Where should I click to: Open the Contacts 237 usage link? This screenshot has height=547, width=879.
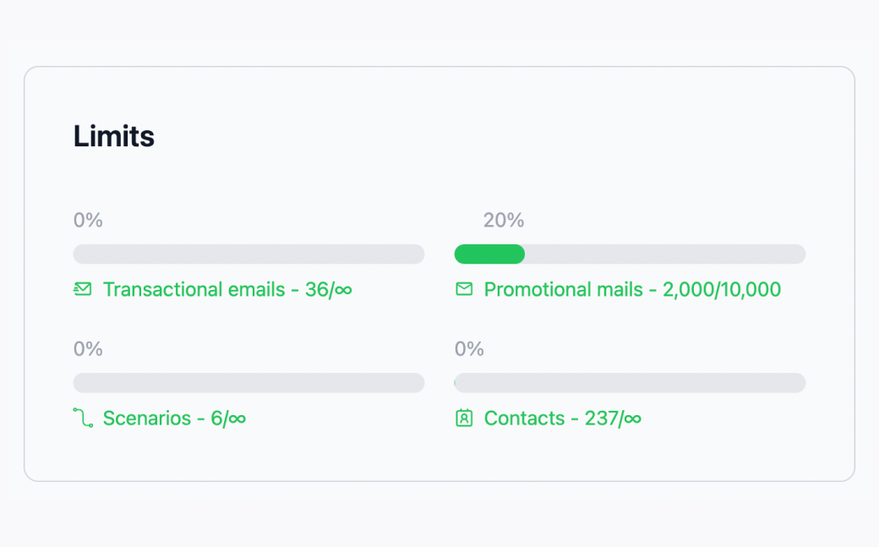(560, 418)
